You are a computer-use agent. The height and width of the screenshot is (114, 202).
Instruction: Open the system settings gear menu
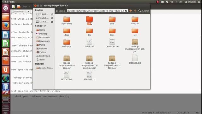coord(199,2)
